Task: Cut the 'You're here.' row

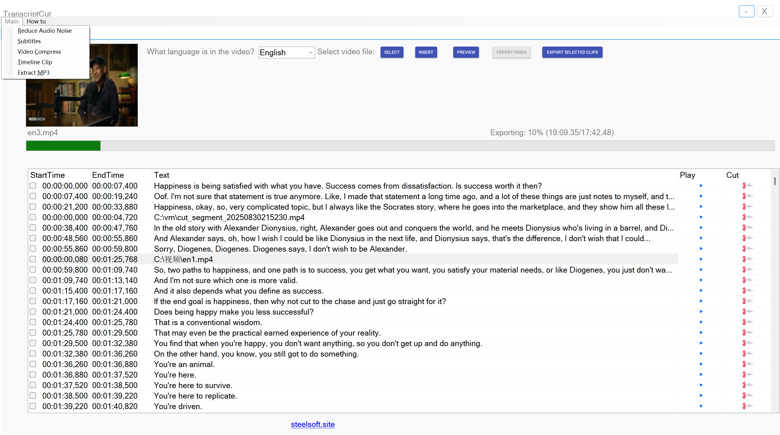Action: coord(747,374)
